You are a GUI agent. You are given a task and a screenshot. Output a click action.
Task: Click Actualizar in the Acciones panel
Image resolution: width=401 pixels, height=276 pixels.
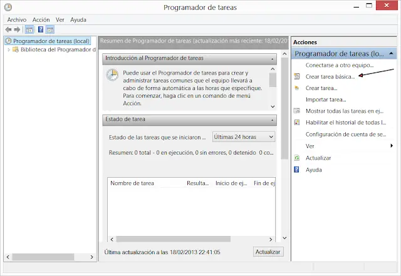[x=318, y=158]
